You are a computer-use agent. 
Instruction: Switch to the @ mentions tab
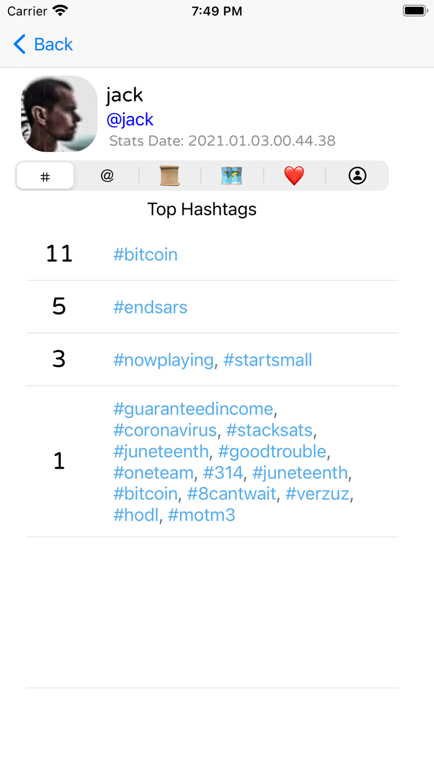107,176
